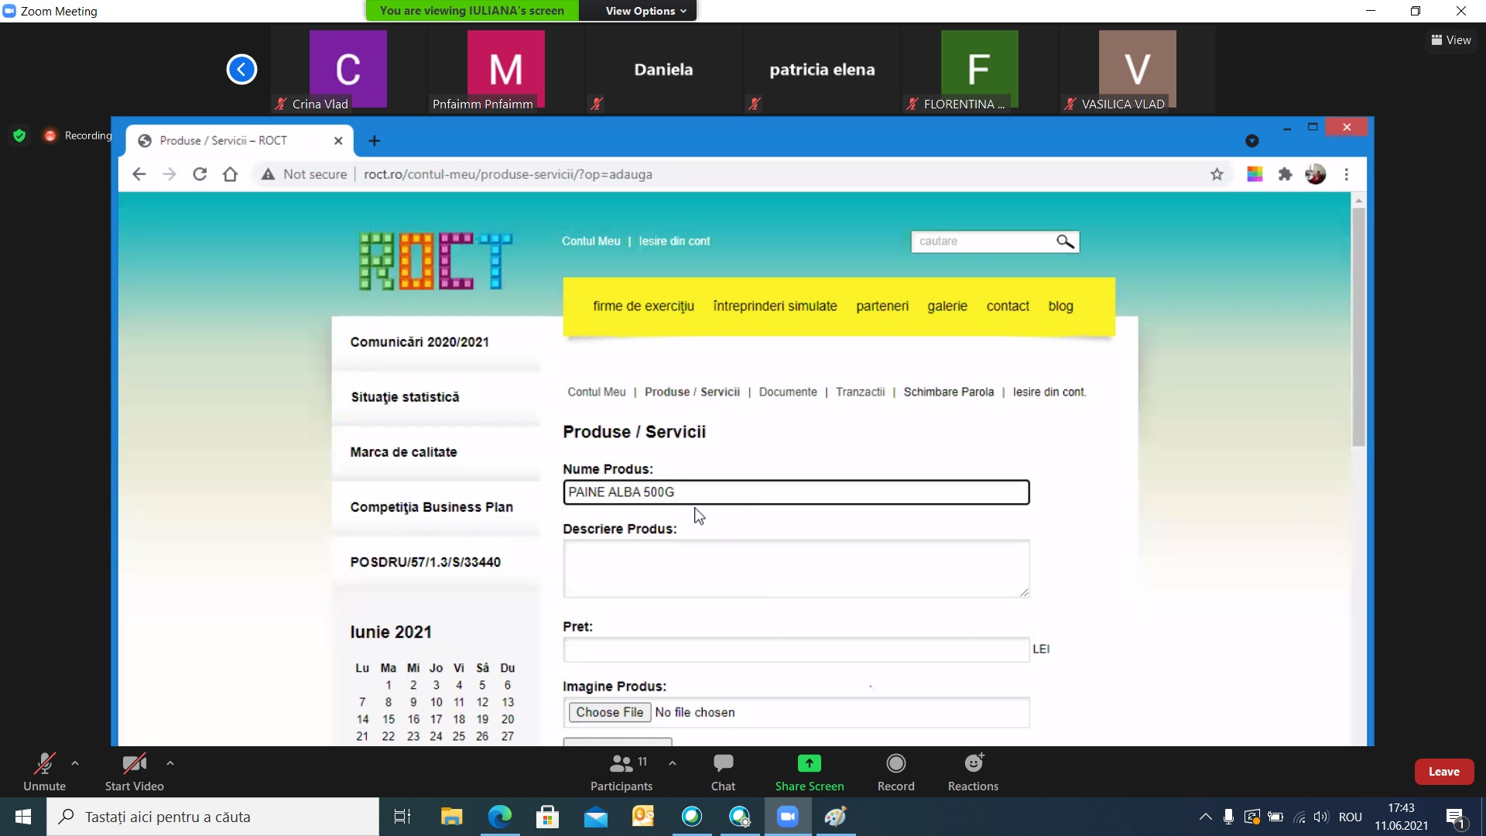1486x836 pixels.
Task: Open the Participants list
Action: coord(621,772)
